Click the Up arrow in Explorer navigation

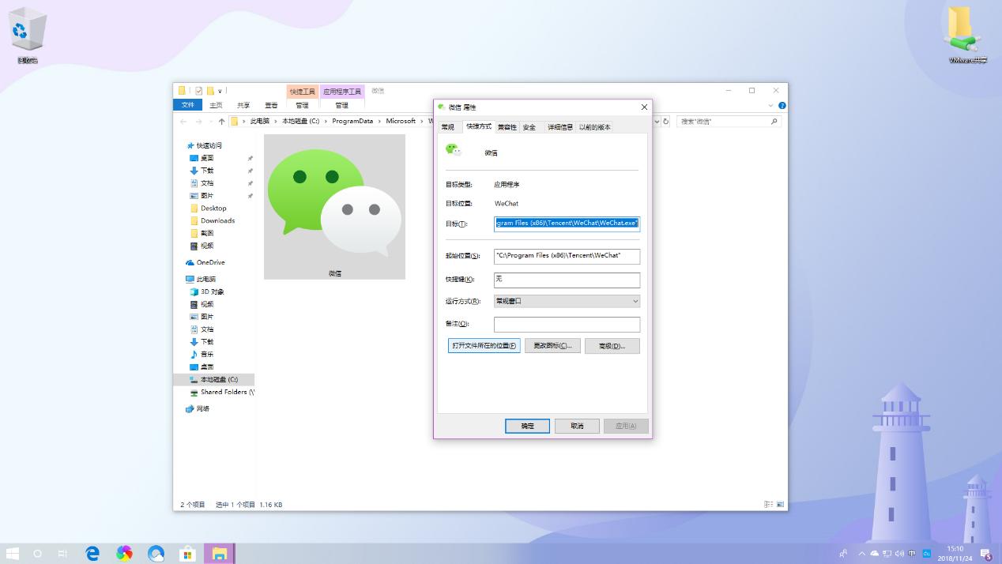tap(221, 122)
